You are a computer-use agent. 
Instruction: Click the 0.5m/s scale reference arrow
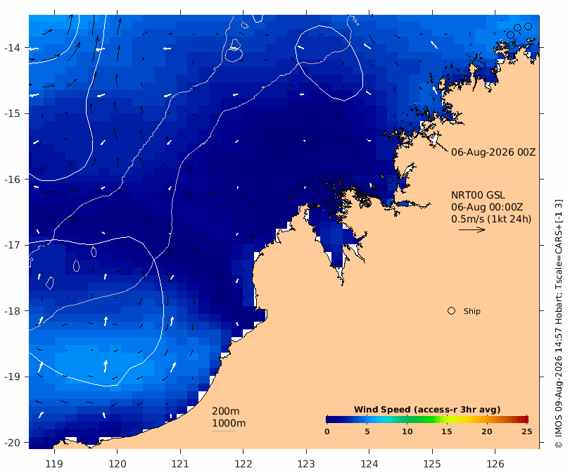coord(472,229)
